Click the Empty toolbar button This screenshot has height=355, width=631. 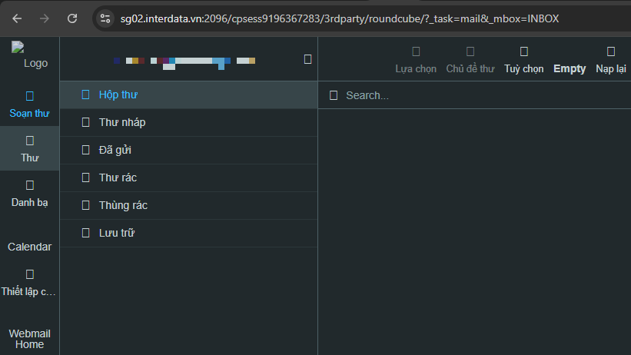pos(570,69)
